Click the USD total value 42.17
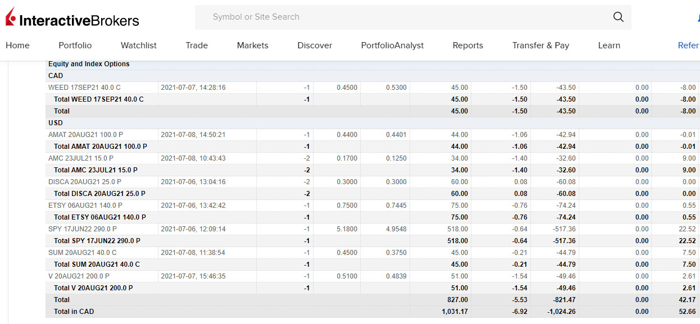Screen dimensions: 700x324 click(x=687, y=300)
